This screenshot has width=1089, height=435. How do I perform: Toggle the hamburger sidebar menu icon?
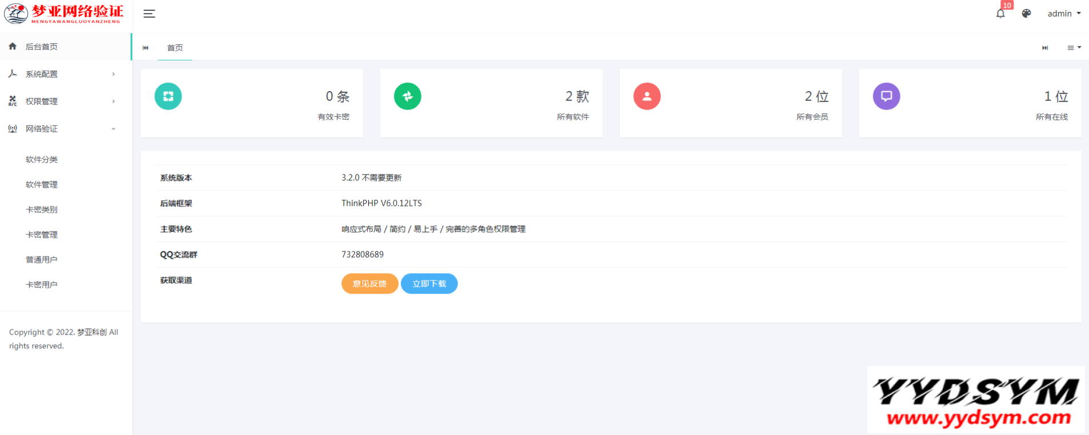[x=149, y=14]
